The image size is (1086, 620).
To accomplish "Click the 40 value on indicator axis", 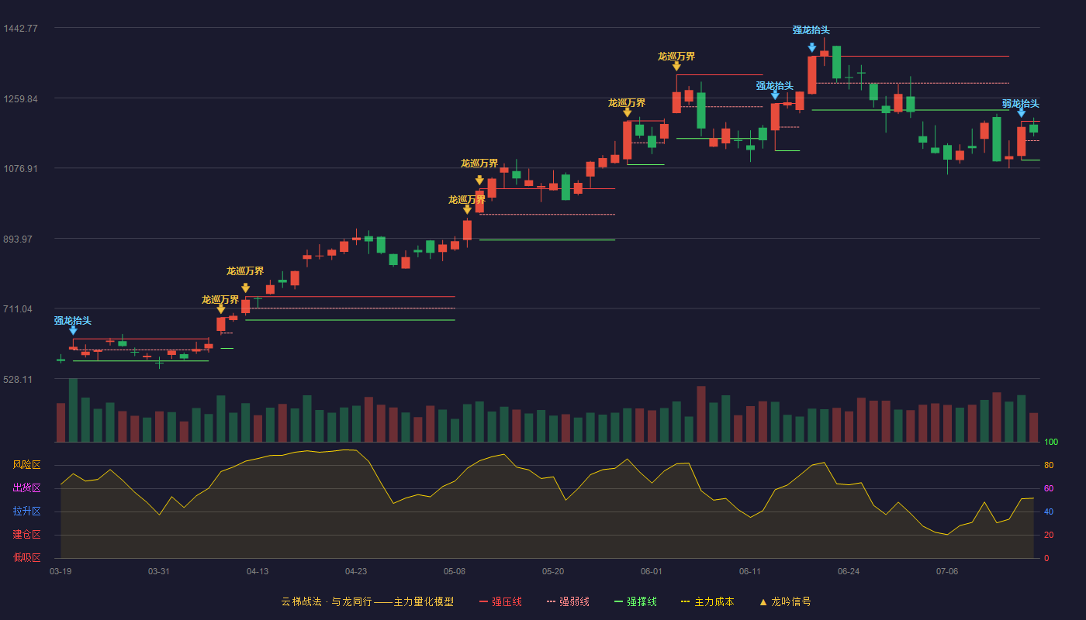I will coord(1049,512).
